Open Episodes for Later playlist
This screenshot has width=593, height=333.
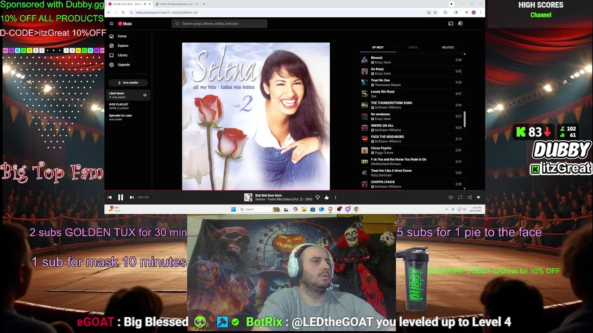pos(128,117)
